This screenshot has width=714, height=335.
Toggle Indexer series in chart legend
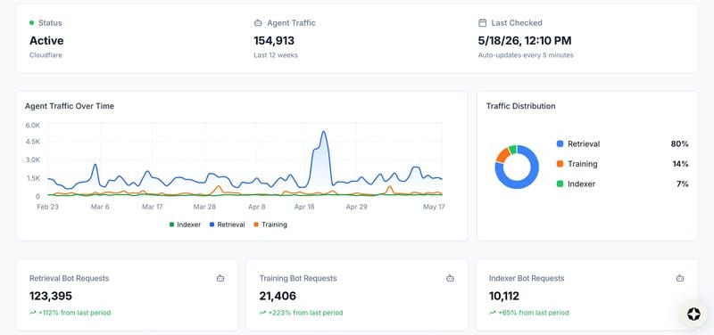coord(185,225)
